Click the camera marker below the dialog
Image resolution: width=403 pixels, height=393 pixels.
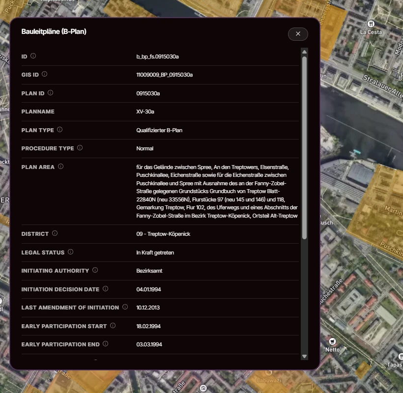click(x=203, y=388)
